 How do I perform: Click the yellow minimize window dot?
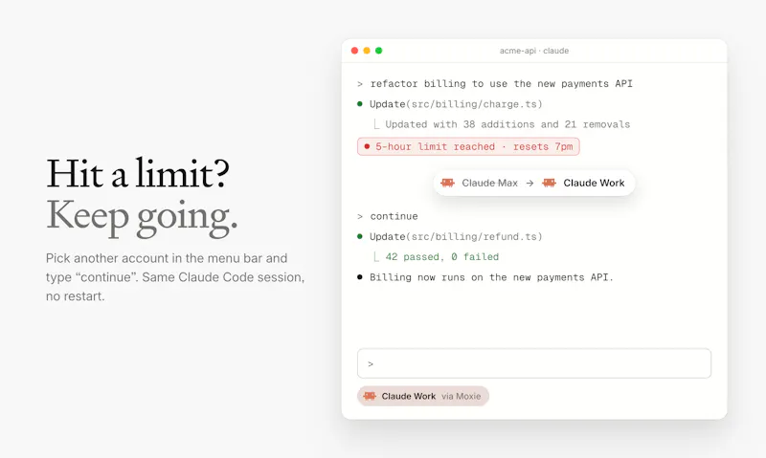367,51
